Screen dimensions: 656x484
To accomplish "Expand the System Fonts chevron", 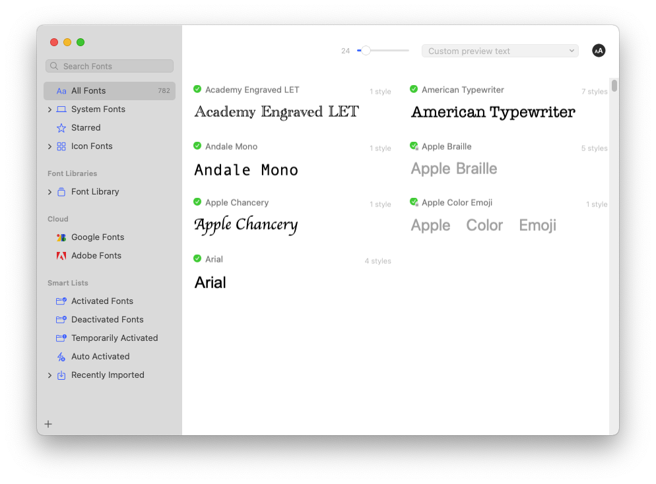I will pyautogui.click(x=49, y=109).
